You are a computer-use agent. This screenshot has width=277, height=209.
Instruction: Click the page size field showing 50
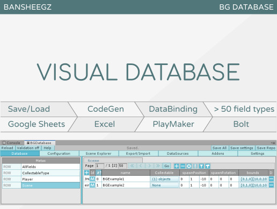click(x=122, y=166)
